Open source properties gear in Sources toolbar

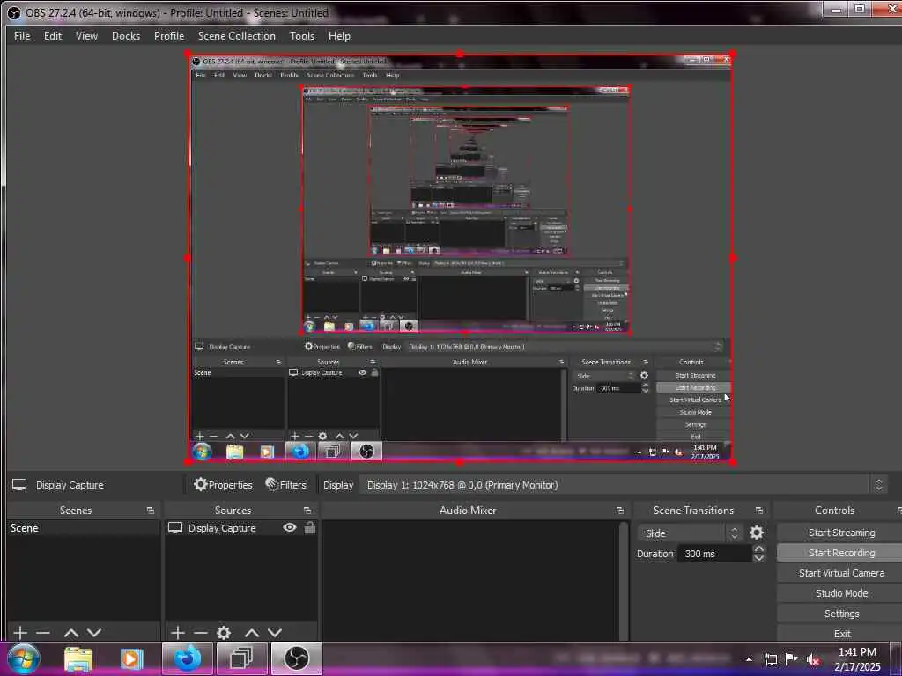[x=224, y=633]
